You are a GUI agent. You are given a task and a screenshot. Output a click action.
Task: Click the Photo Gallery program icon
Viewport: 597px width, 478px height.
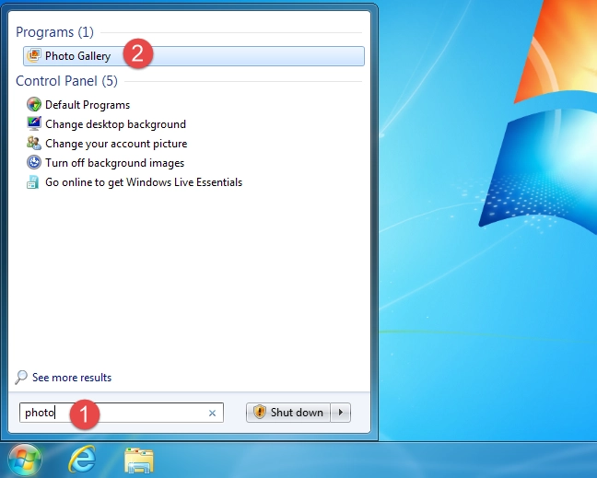point(33,55)
